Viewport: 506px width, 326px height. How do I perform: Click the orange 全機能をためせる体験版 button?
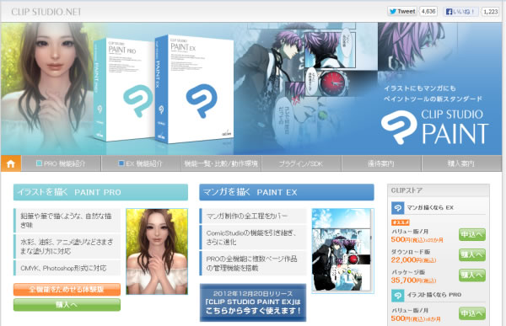tap(67, 289)
